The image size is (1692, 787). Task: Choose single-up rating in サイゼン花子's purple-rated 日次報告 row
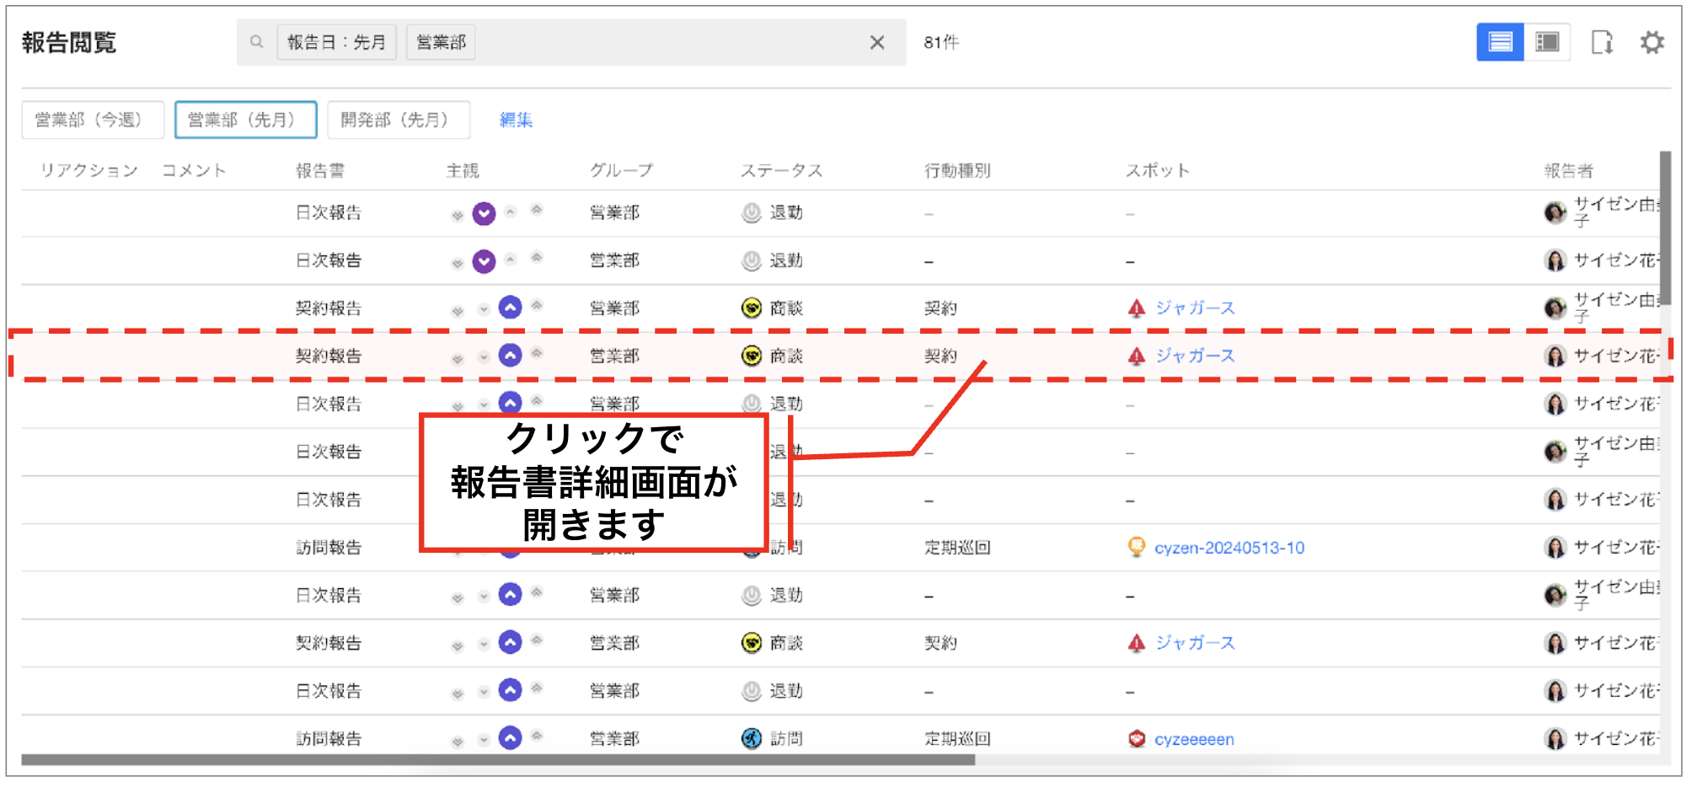pyautogui.click(x=510, y=260)
